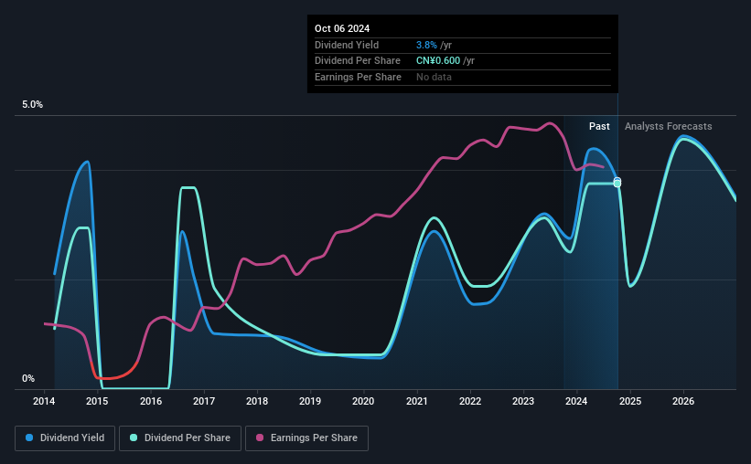Click the 2019 x-axis label
751x464 pixels.
coord(310,401)
